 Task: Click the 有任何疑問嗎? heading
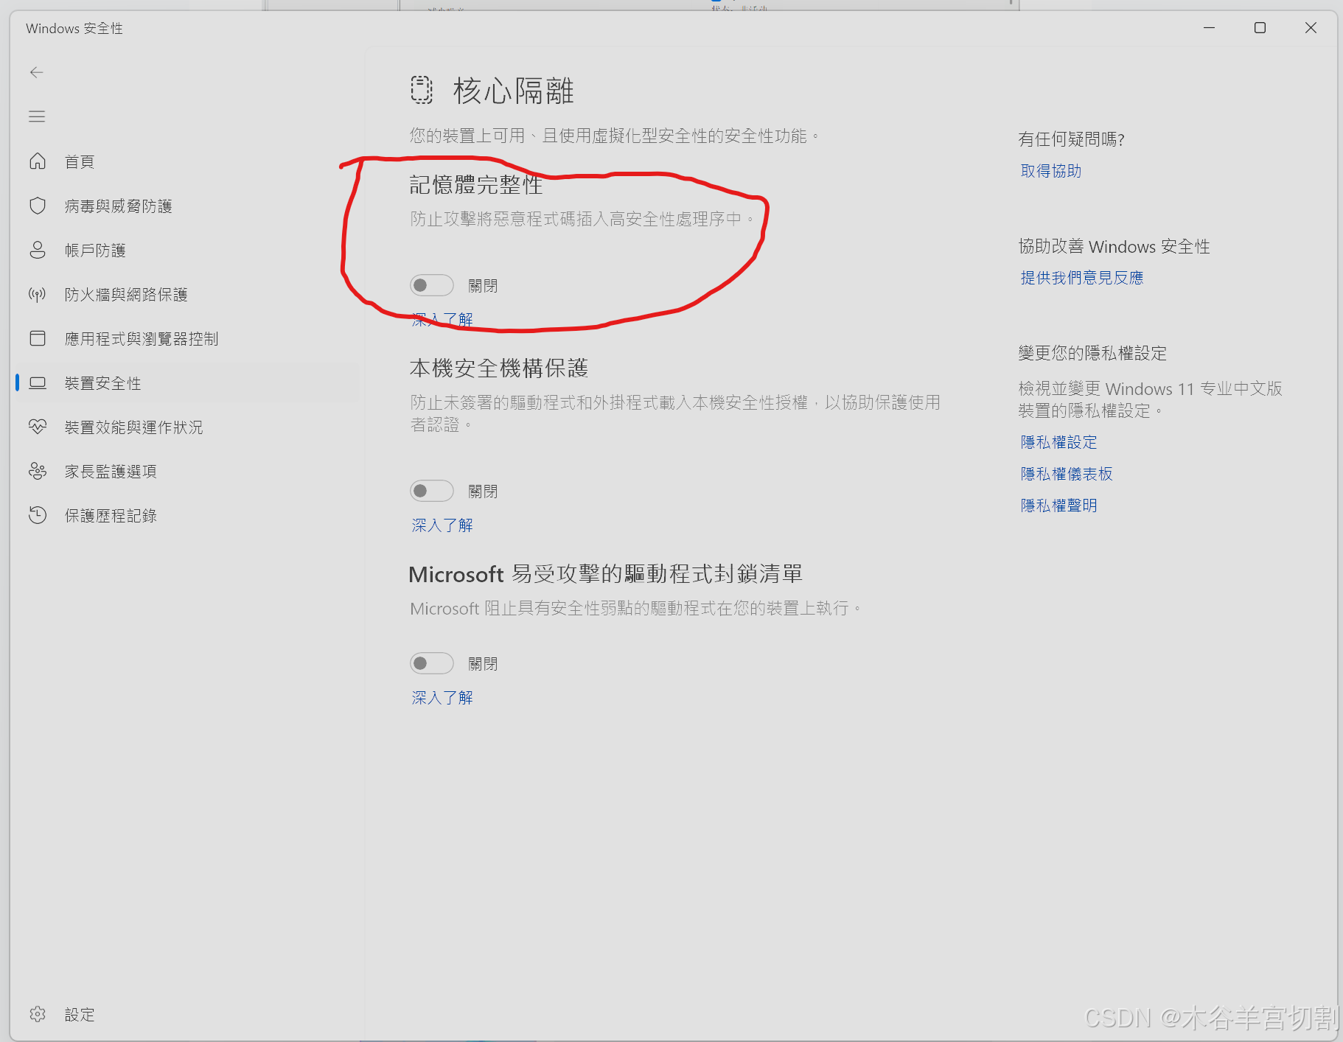point(1072,139)
